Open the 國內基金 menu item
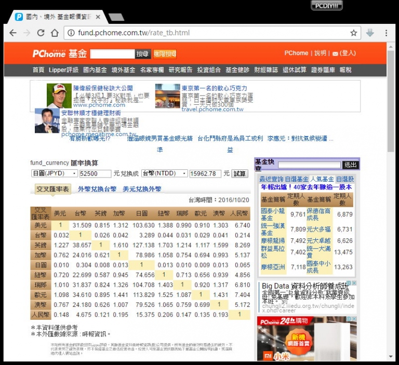Viewport: 399px width, 365px height. 95,70
